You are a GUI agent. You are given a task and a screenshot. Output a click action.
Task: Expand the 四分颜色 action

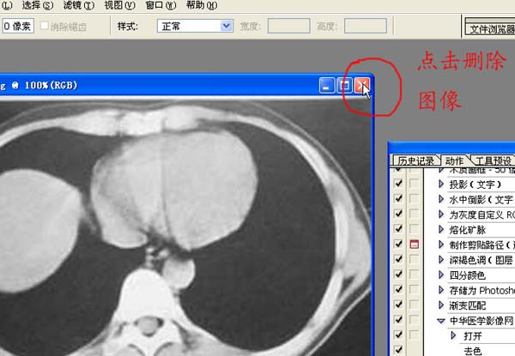(441, 275)
